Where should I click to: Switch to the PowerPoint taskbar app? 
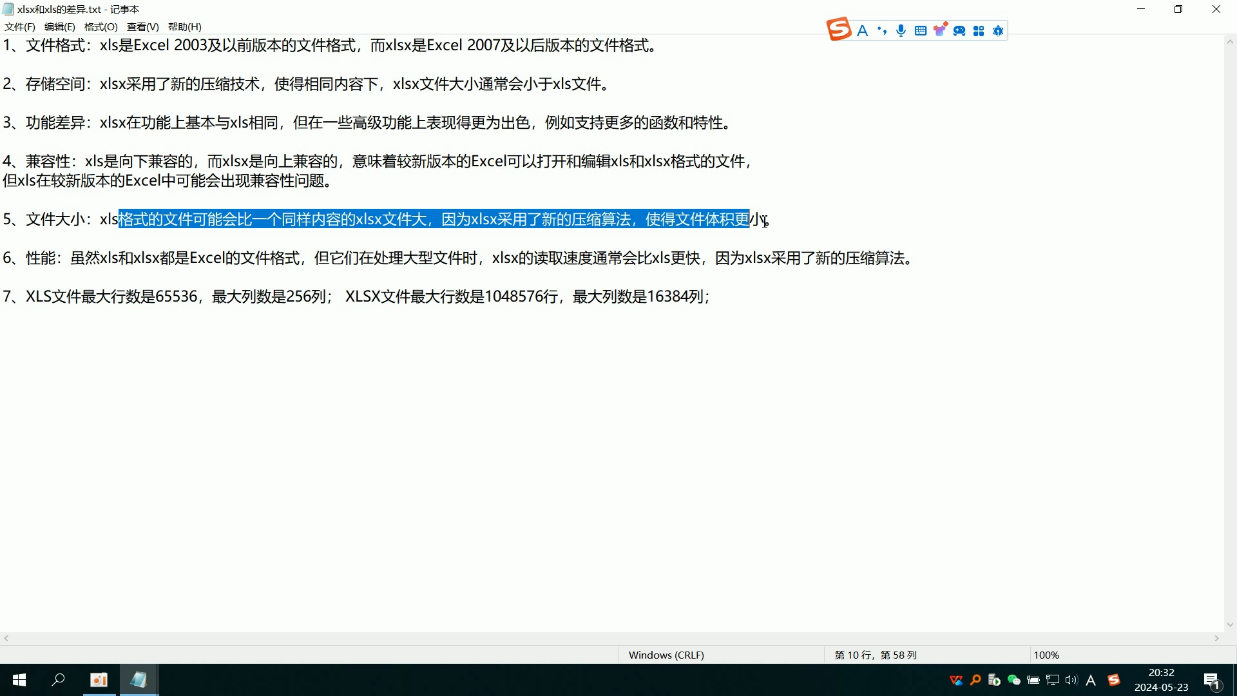tap(99, 680)
